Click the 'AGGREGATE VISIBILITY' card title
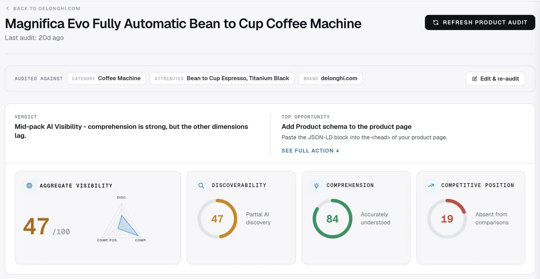Viewport: 540px width, 279px height. (76, 186)
